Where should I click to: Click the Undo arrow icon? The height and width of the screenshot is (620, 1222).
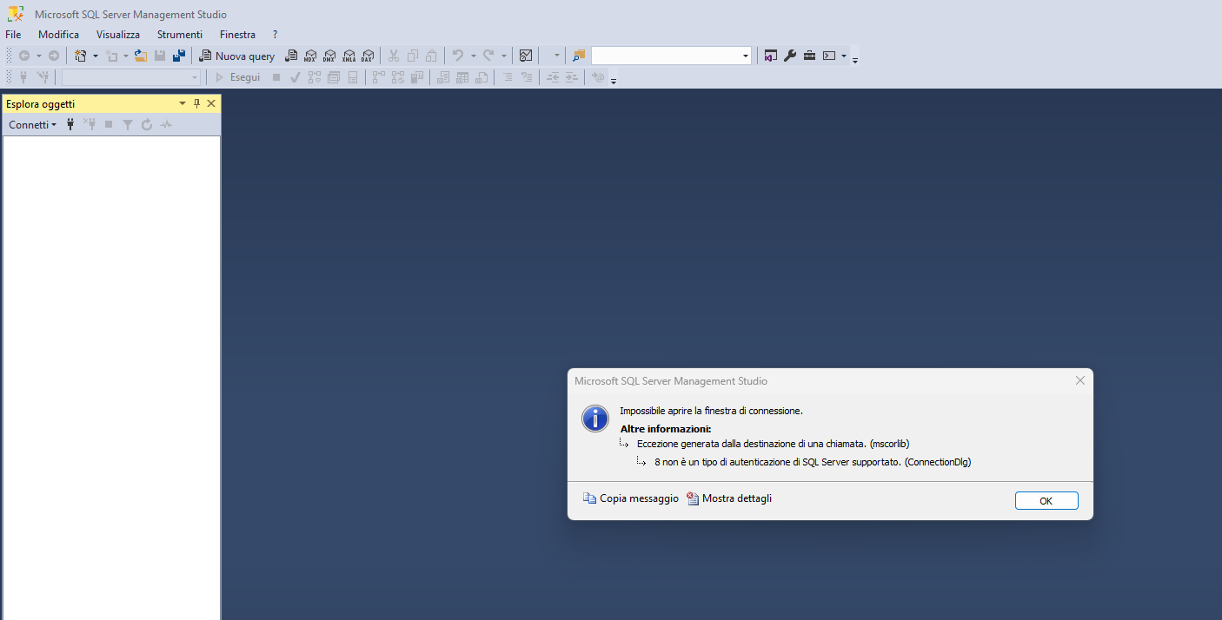(457, 56)
